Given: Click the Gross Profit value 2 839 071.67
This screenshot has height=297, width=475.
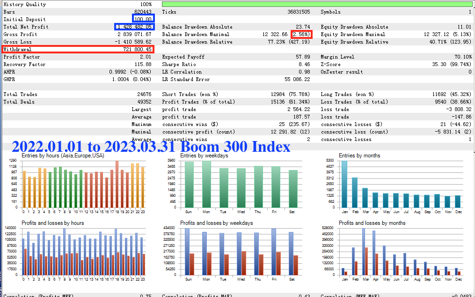Looking at the screenshot, I should pos(134,34).
